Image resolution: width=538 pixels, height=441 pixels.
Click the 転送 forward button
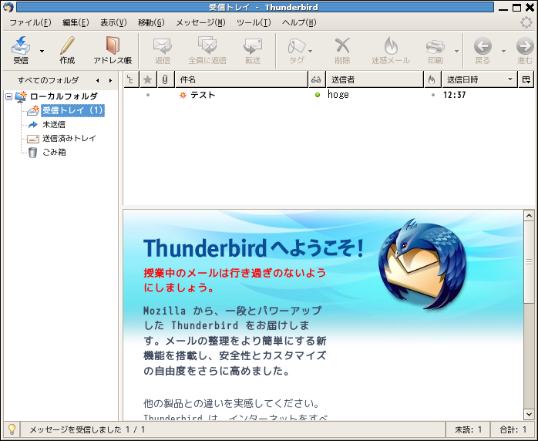(x=253, y=51)
